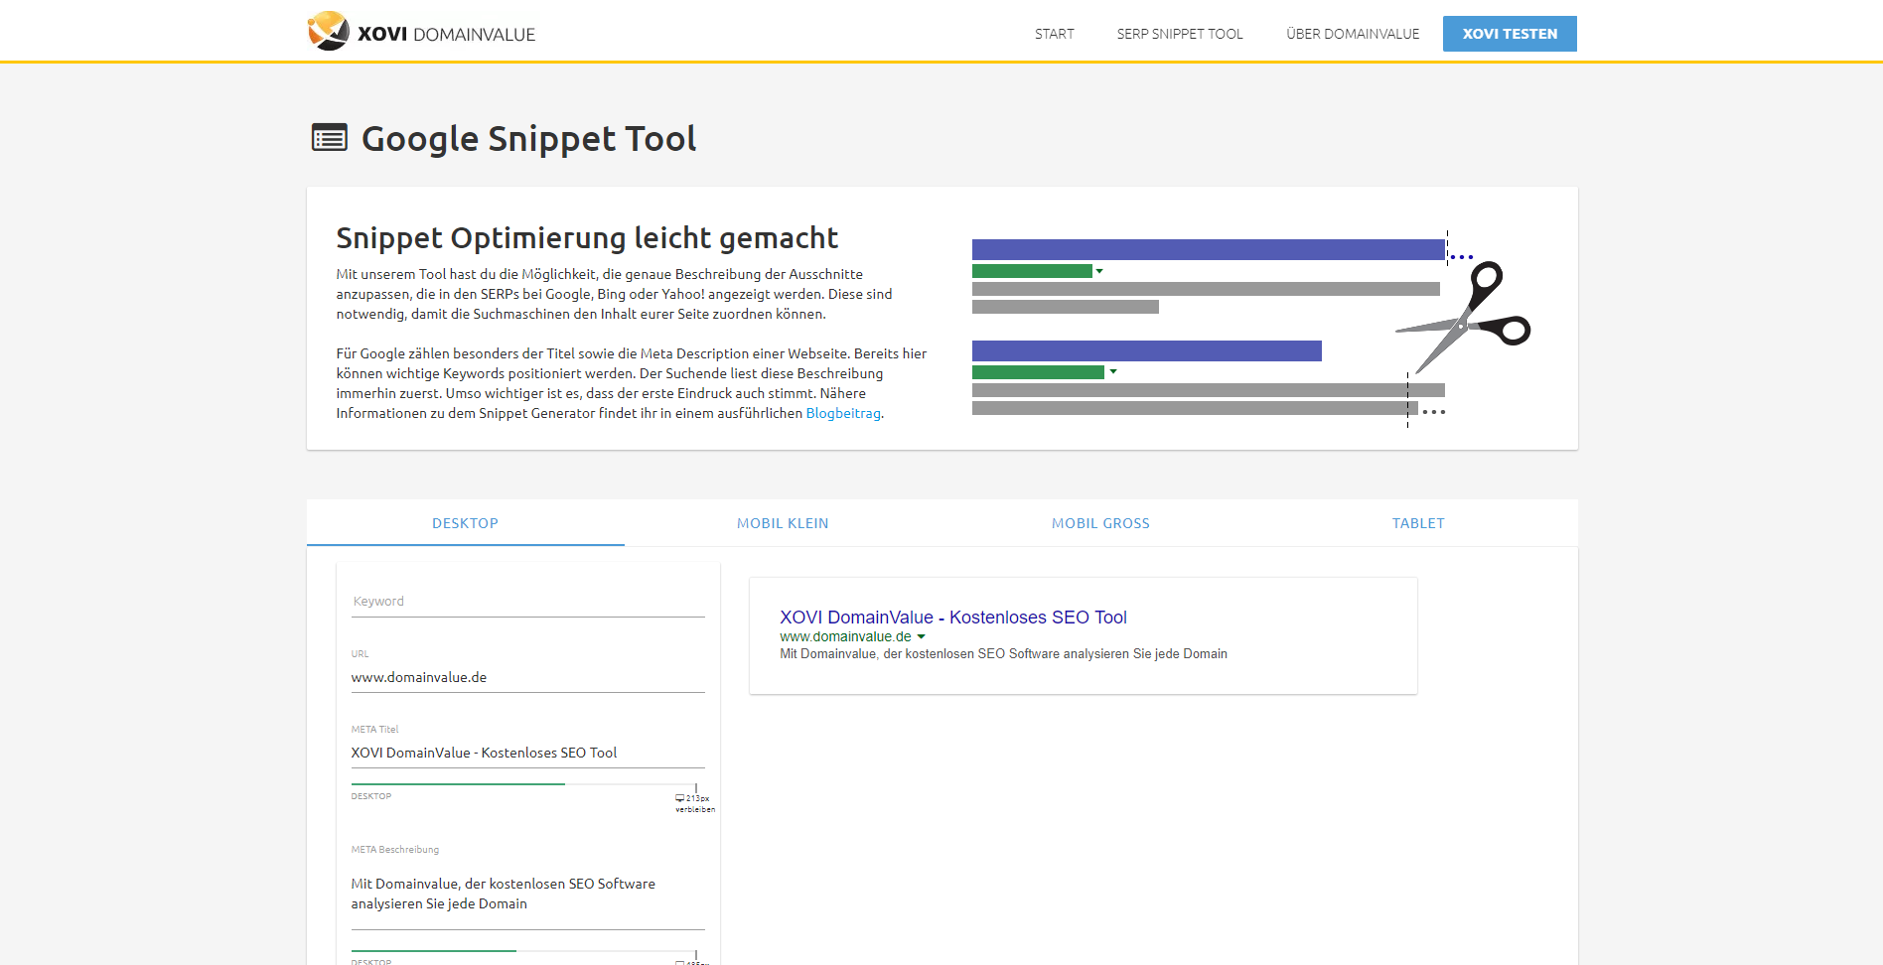Screen dimensions: 1883x965
Task: Click the XOVI DOMAINVALUE brand text
Action: (446, 34)
